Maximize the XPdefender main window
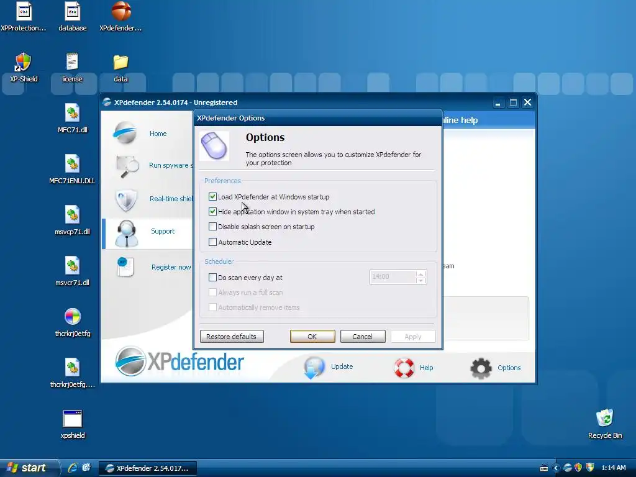Viewport: 636px width, 477px height. (x=513, y=102)
